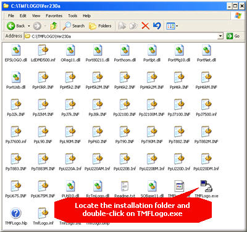Select the PpL90.INF file icon

(x=43, y=131)
